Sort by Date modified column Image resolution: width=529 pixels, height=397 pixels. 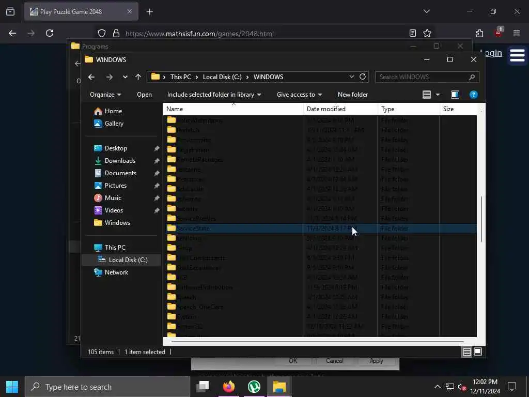340,109
